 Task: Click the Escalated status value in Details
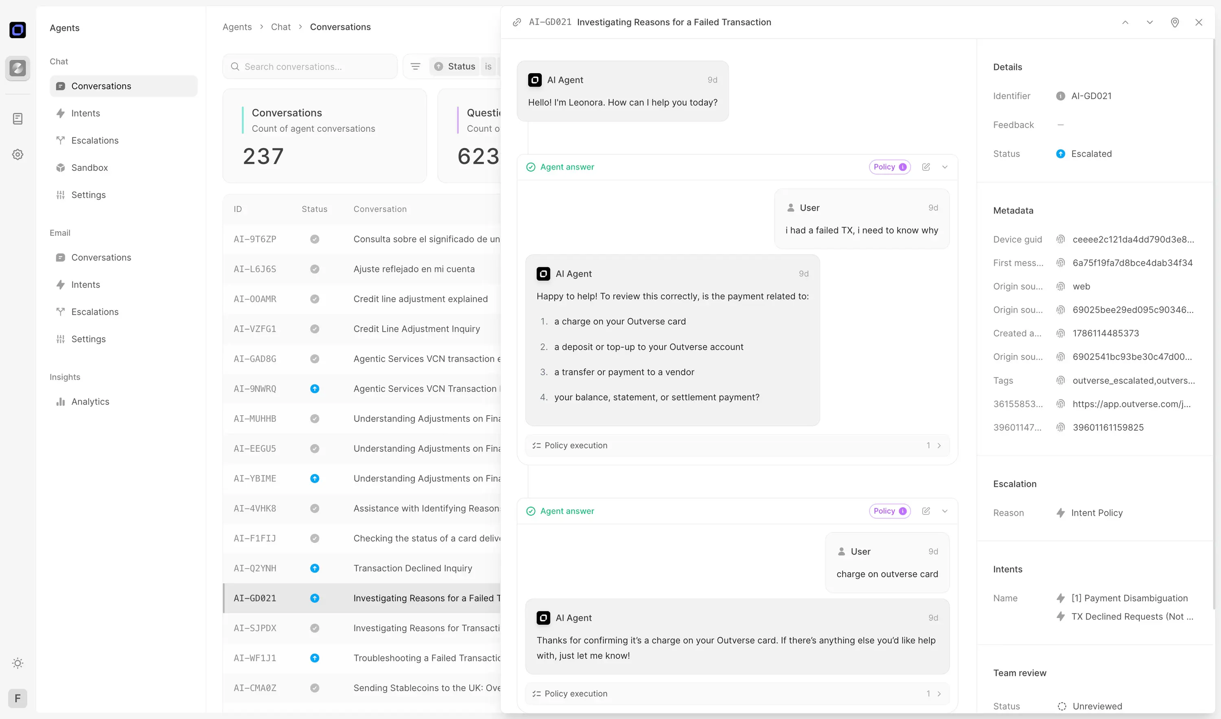(x=1084, y=154)
